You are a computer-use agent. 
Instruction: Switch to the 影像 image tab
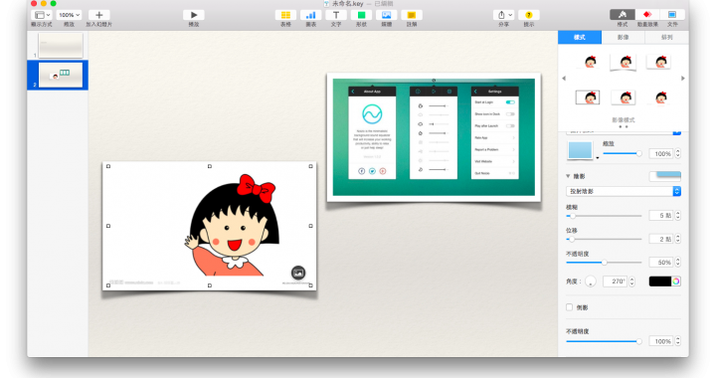pyautogui.click(x=624, y=38)
